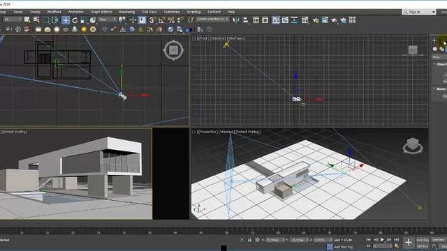Click the Create tab plus icon in command panel
The height and width of the screenshot is (251, 447).
pyautogui.click(x=434, y=40)
